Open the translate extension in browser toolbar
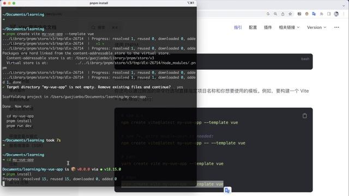Screen dimensions: 349x196 point(314,14)
